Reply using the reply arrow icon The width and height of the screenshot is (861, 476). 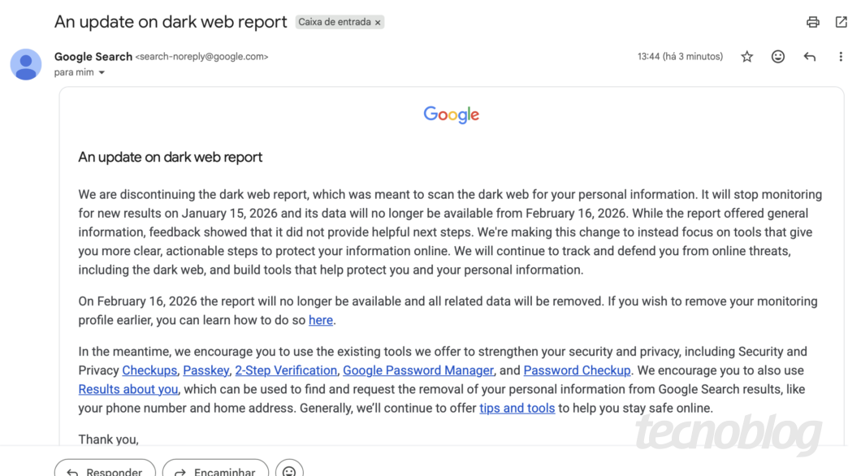809,56
